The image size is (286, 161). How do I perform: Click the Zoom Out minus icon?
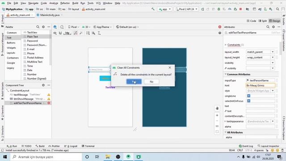pyautogui.click(x=217, y=121)
